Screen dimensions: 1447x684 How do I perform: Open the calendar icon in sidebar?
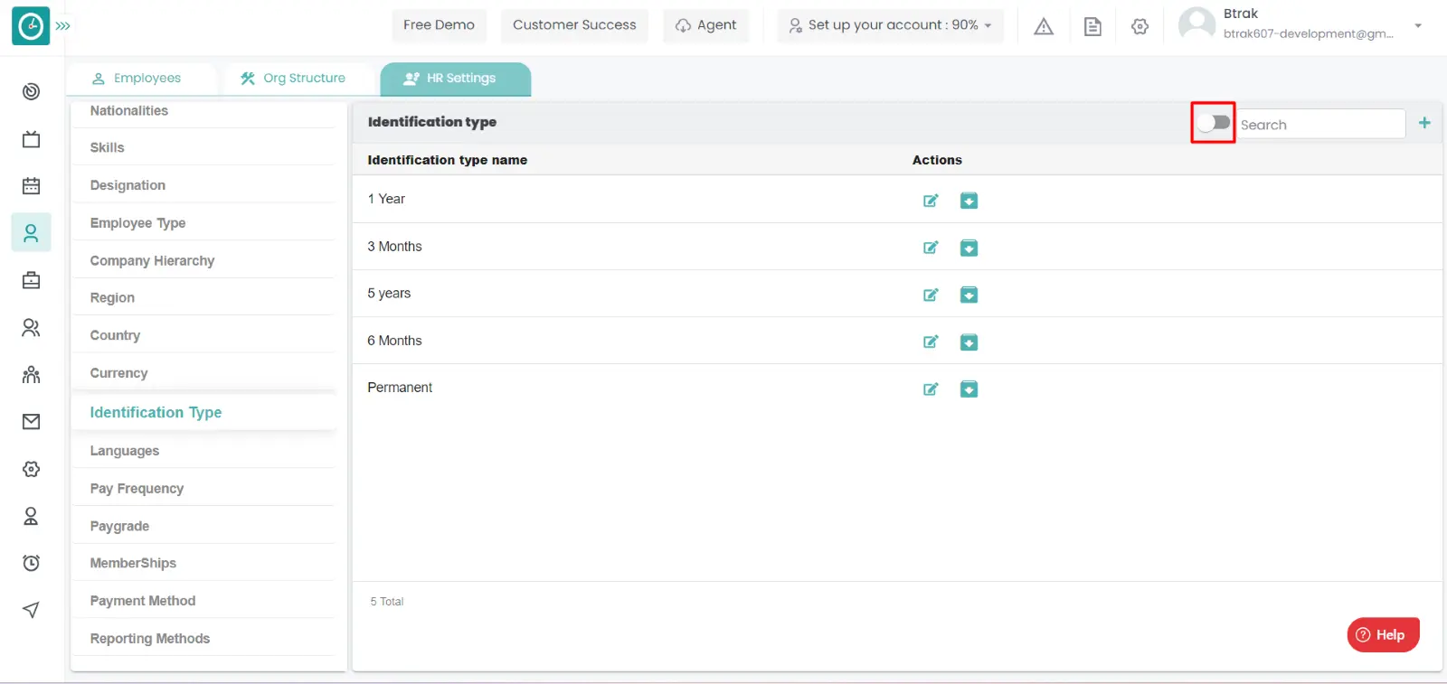coord(31,186)
